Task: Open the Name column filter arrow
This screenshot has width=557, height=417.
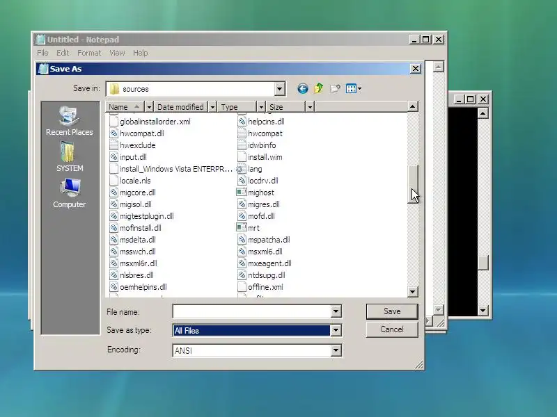Action: [149, 107]
